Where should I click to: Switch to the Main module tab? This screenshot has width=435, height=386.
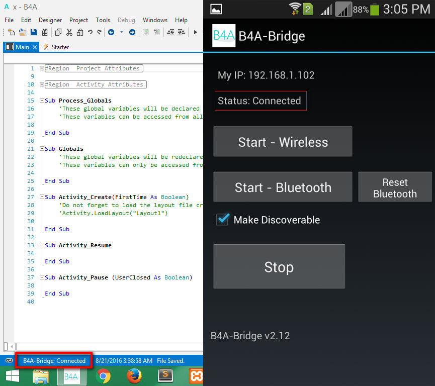(22, 47)
